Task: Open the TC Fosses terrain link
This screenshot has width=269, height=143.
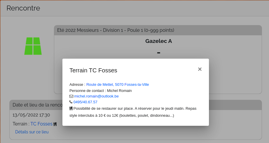Action: point(41,124)
